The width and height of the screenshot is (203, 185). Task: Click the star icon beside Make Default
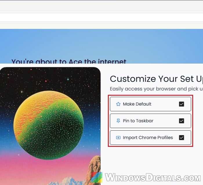(x=118, y=104)
